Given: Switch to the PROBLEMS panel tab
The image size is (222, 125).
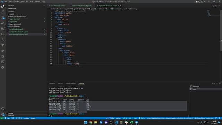Looking at the screenshot, I should click(x=52, y=83).
